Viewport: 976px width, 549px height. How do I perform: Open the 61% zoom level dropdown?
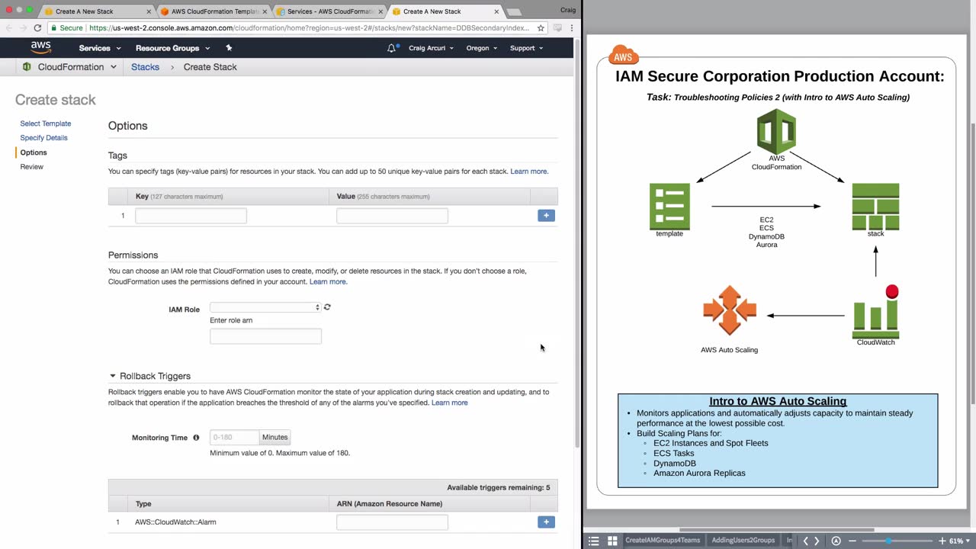[960, 541]
